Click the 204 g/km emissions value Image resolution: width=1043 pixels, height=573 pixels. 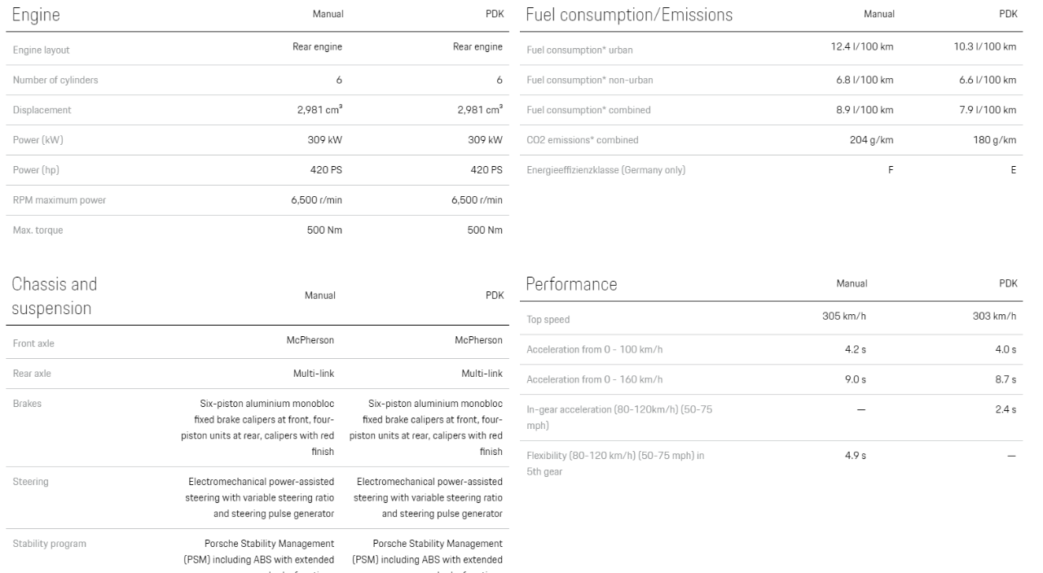click(874, 140)
